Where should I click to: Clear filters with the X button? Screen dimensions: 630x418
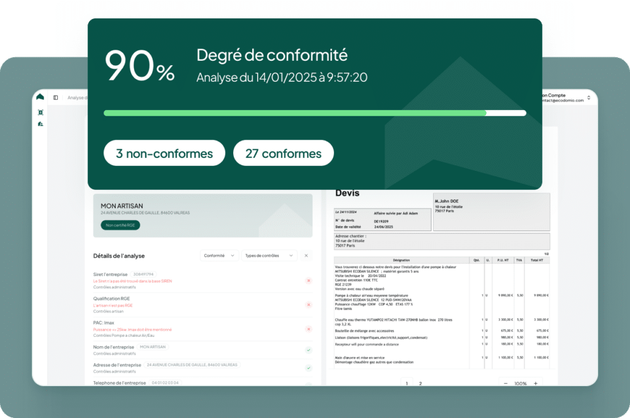pos(306,255)
